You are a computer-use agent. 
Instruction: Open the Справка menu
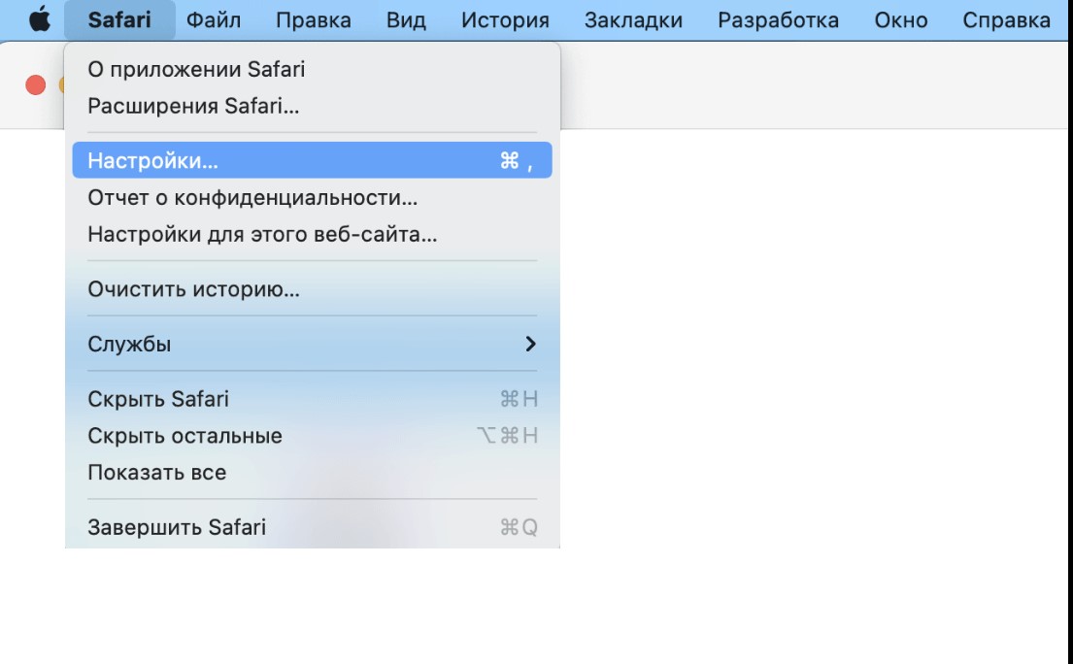pos(1006,19)
